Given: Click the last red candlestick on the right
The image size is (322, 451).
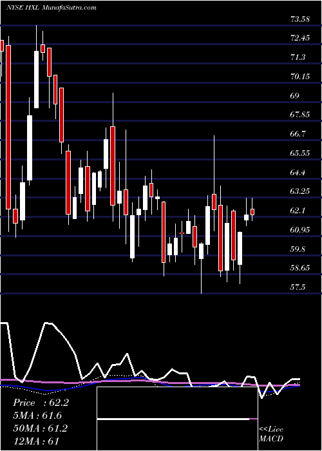Looking at the screenshot, I should click(252, 212).
